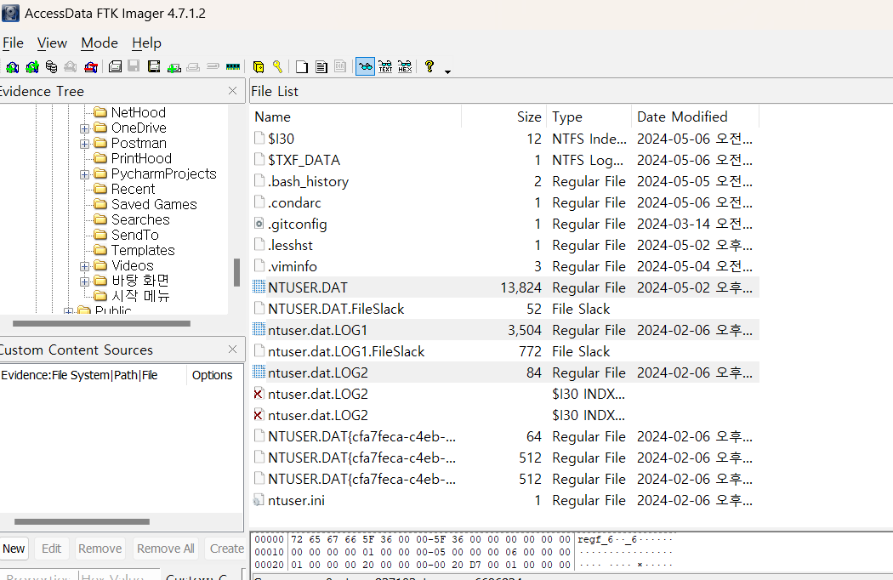Screen dimensions: 893x580
Task: Close the Custom Content Sources panel
Action: (x=232, y=350)
